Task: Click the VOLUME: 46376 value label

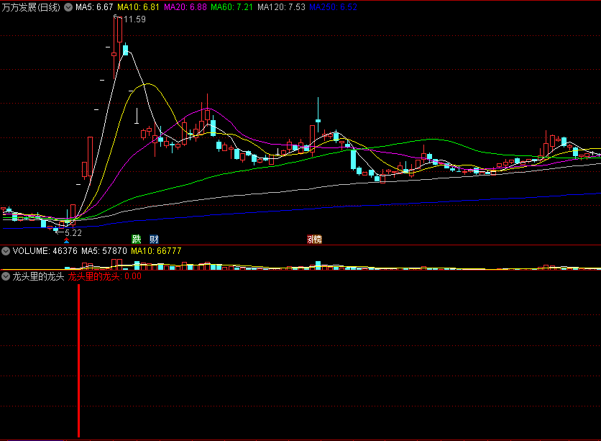Action: pos(45,251)
